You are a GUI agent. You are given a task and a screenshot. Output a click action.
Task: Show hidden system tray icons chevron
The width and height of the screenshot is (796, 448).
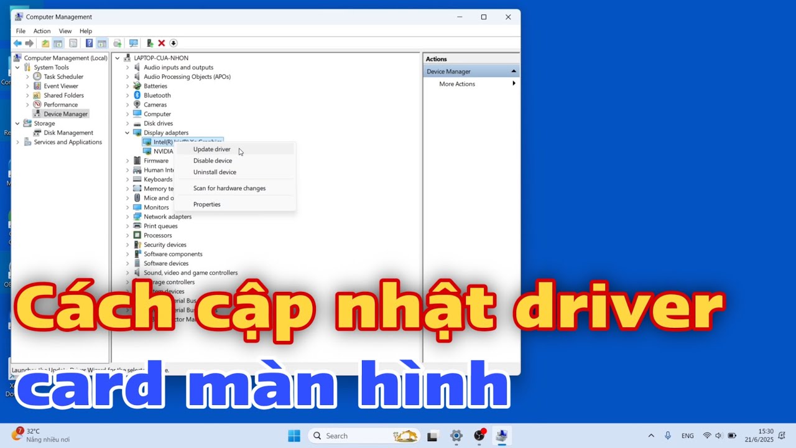651,436
